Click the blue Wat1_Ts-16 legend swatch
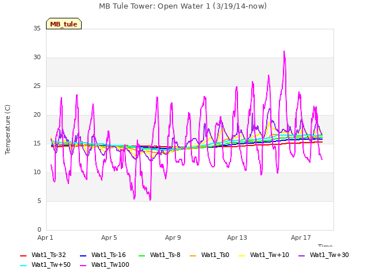 pos(83,255)
